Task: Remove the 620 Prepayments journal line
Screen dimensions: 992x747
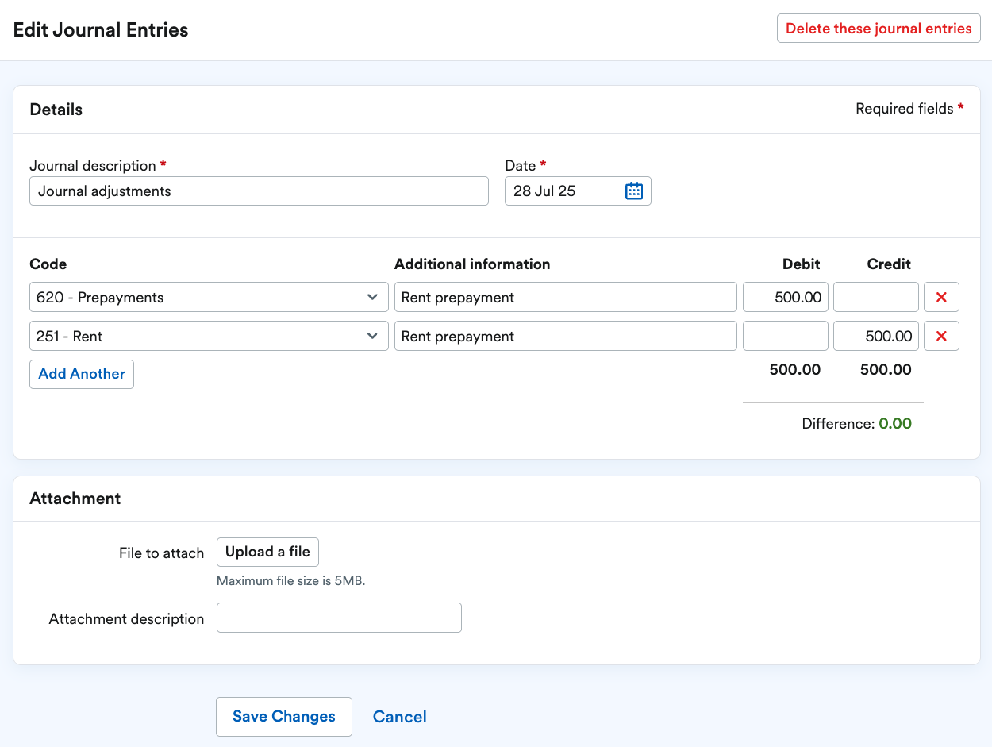Action: [941, 298]
